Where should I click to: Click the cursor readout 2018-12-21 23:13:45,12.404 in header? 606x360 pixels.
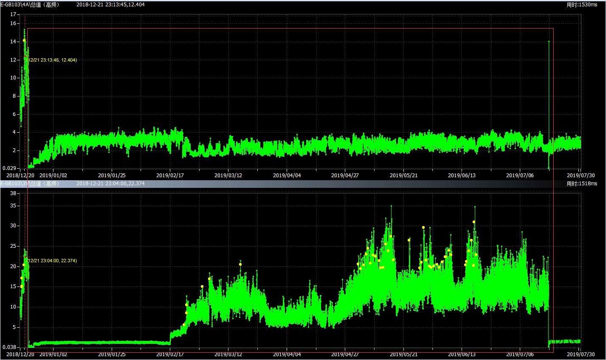(110, 5)
